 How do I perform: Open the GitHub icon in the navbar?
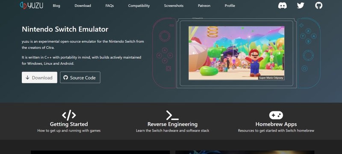(318, 6)
